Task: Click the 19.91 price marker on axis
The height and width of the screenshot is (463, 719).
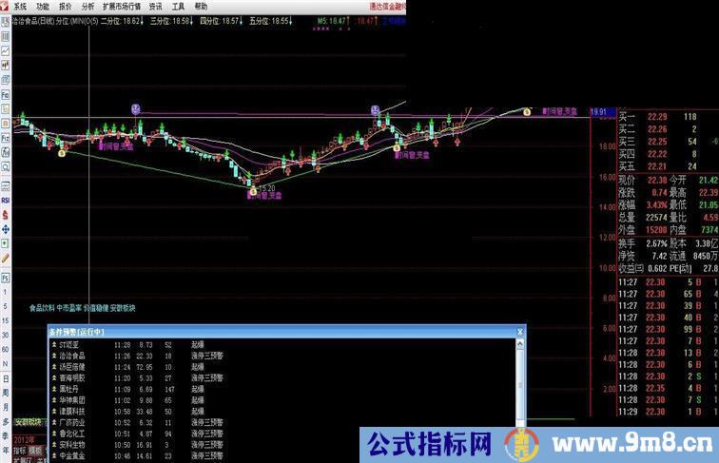Action: (x=598, y=112)
